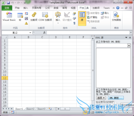Click the undo icon

click(12, 3)
